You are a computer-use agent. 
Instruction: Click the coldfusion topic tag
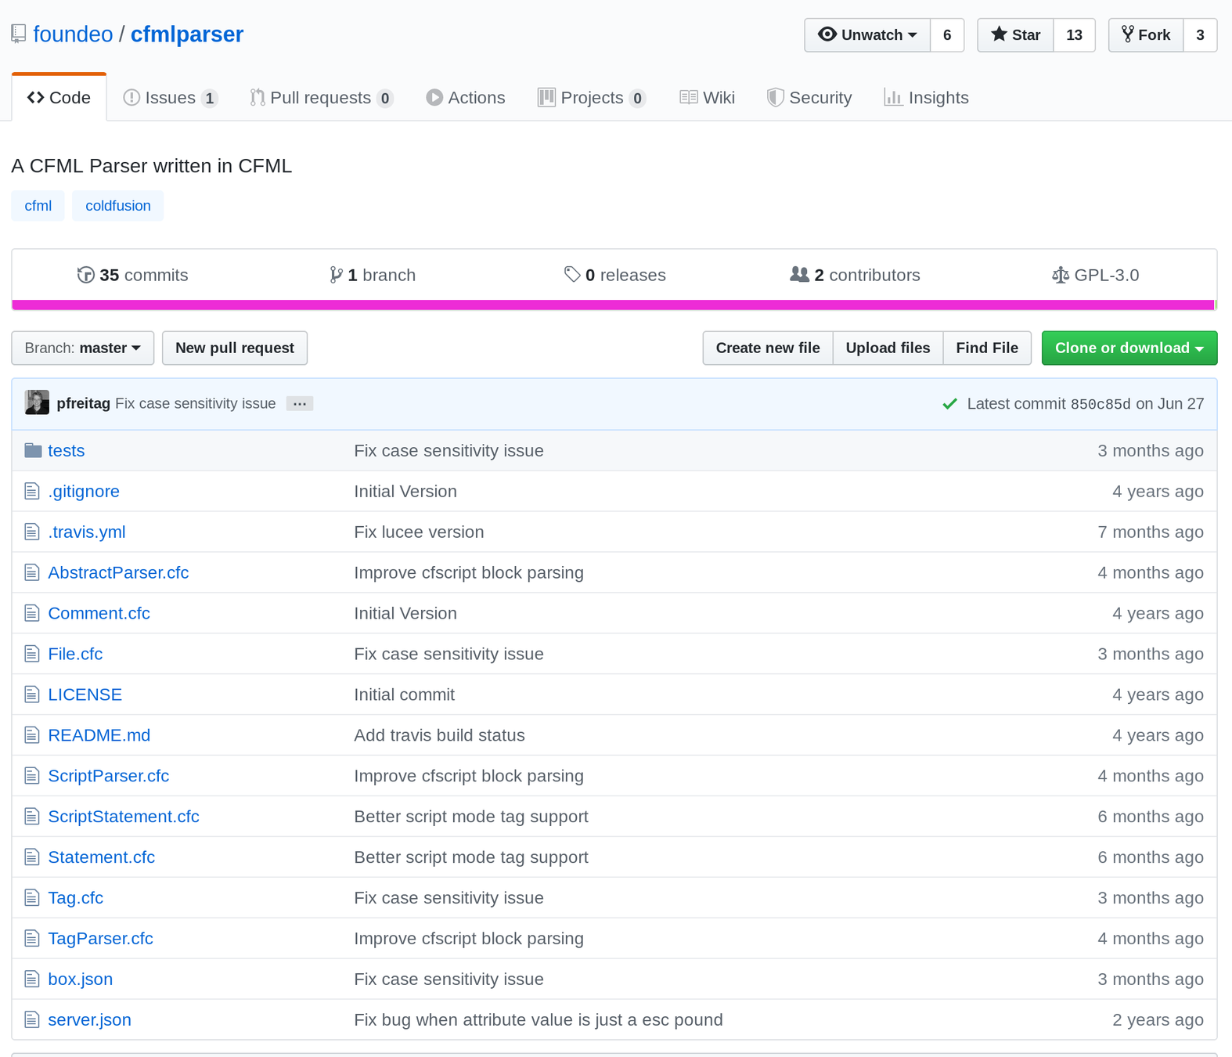pos(118,206)
